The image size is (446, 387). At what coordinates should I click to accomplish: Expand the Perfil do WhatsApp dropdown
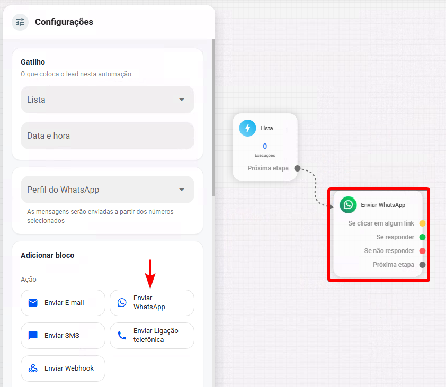coord(108,190)
